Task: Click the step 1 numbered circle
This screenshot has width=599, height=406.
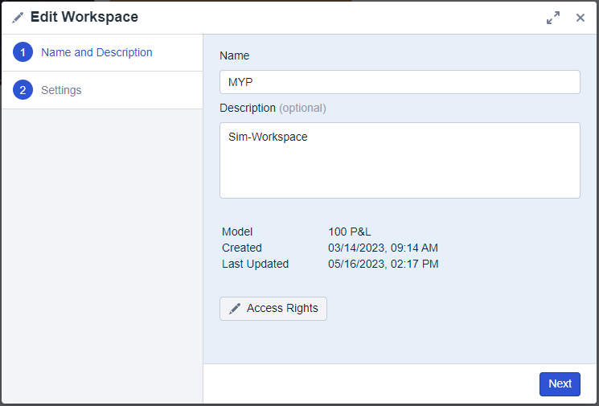Action: [x=23, y=53]
